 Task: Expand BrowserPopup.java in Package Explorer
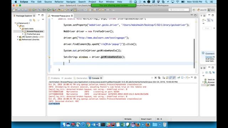[x=23, y=31]
